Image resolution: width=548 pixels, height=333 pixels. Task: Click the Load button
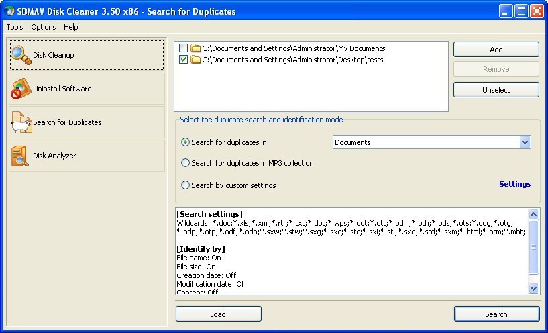218,314
